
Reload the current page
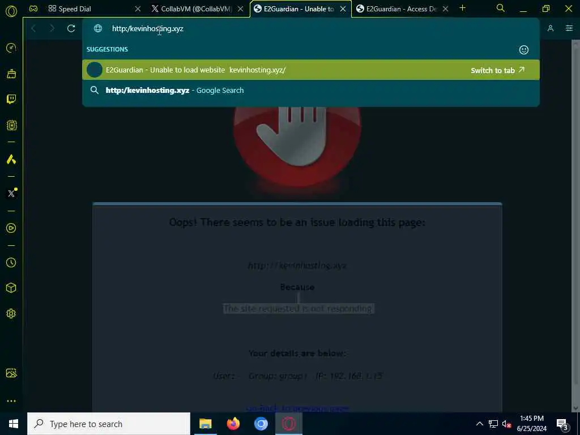coord(71,28)
